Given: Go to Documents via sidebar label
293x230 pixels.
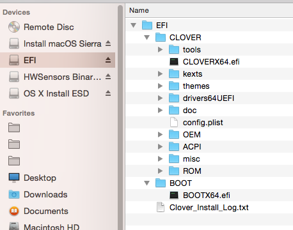Looking at the screenshot, I should click(x=46, y=211).
